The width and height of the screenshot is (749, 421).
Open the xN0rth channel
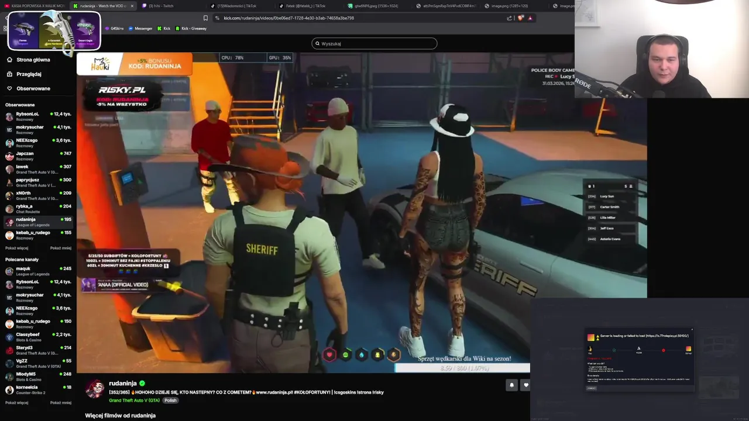pyautogui.click(x=39, y=195)
